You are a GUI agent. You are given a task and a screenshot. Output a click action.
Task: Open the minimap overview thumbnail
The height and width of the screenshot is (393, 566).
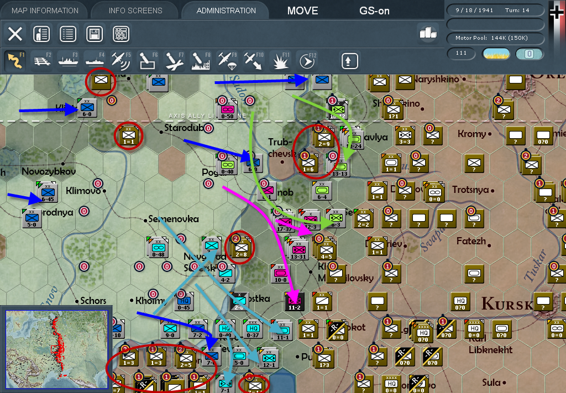point(57,349)
